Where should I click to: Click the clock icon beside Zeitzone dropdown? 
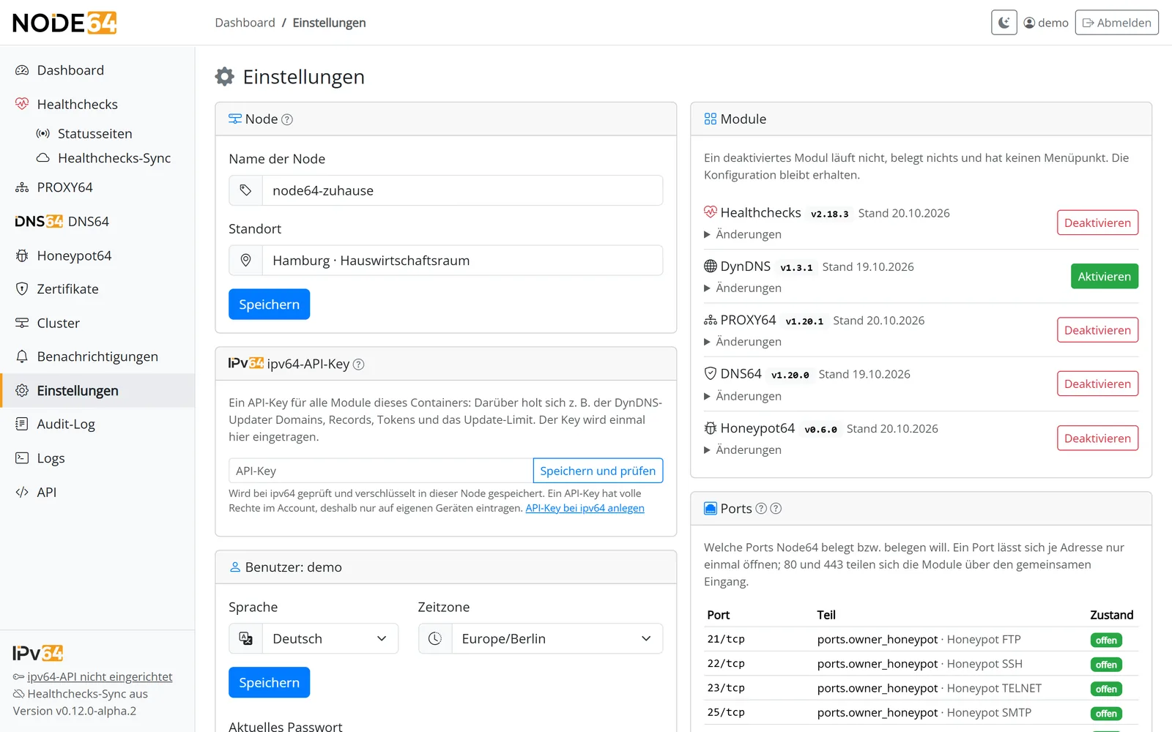(x=435, y=639)
